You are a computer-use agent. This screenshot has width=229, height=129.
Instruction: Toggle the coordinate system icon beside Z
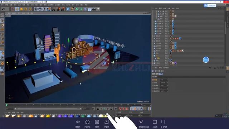tap(49, 9)
